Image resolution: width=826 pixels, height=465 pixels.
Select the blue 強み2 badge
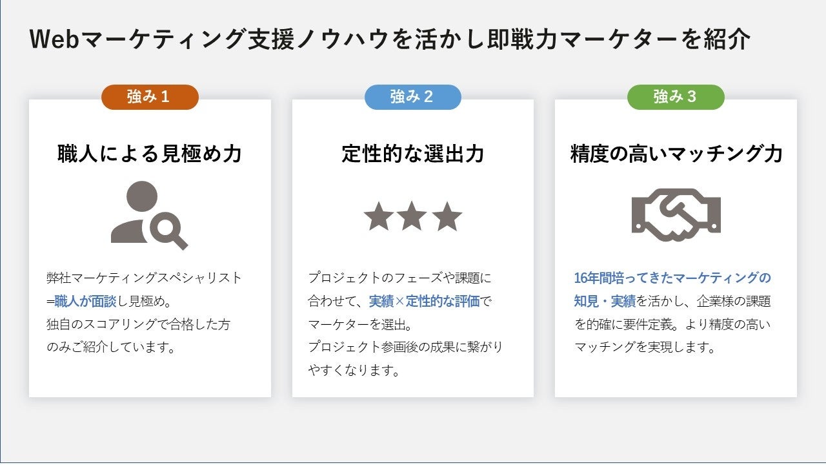tap(413, 97)
